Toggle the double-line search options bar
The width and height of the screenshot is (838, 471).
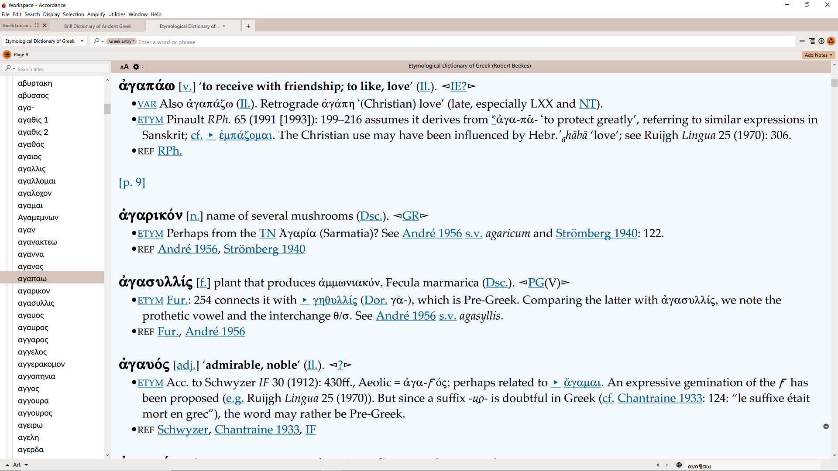[802, 41]
